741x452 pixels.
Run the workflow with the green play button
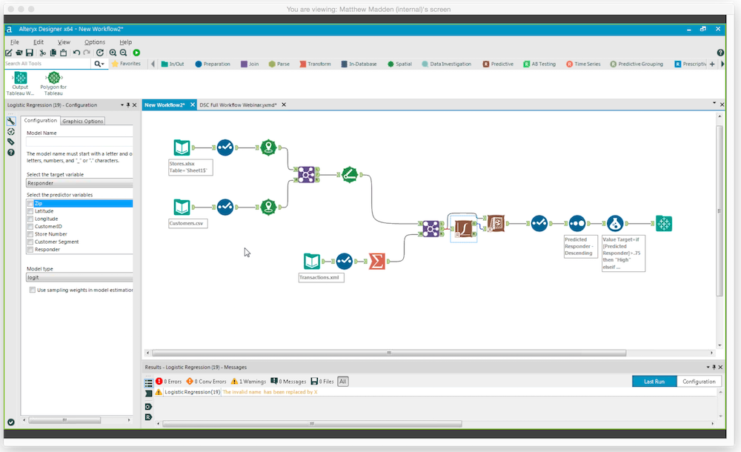[x=136, y=53]
